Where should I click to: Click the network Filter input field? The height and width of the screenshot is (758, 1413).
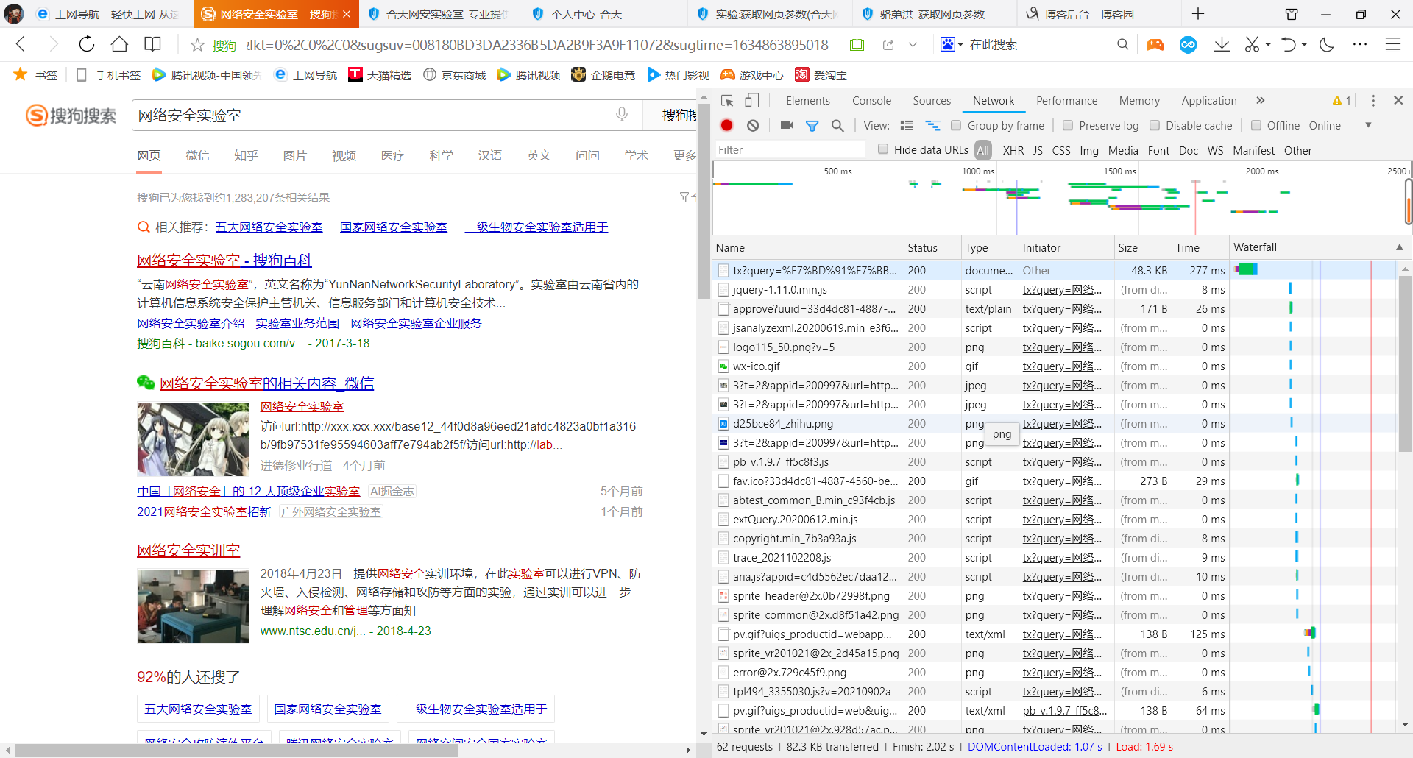[x=789, y=150]
